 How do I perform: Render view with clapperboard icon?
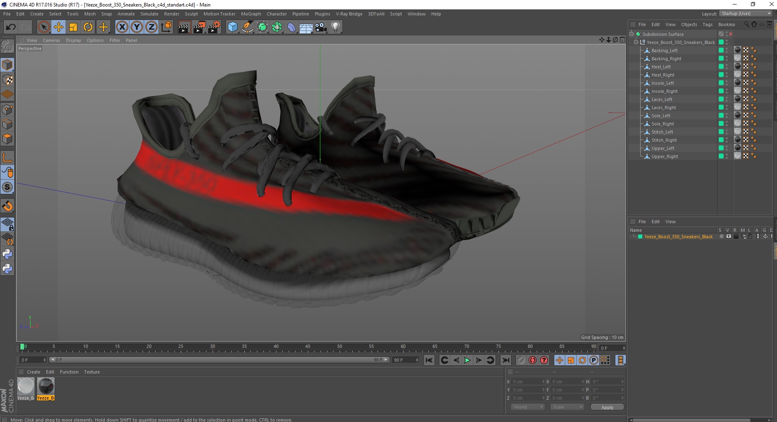point(184,27)
